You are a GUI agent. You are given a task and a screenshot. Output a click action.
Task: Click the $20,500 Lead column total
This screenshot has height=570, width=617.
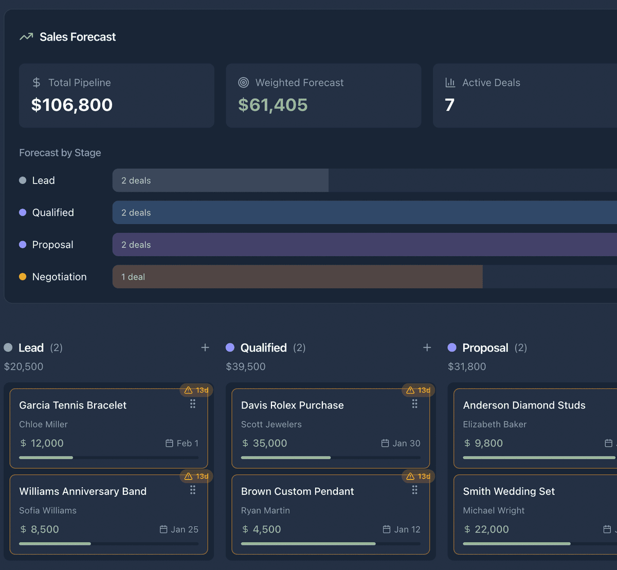24,366
